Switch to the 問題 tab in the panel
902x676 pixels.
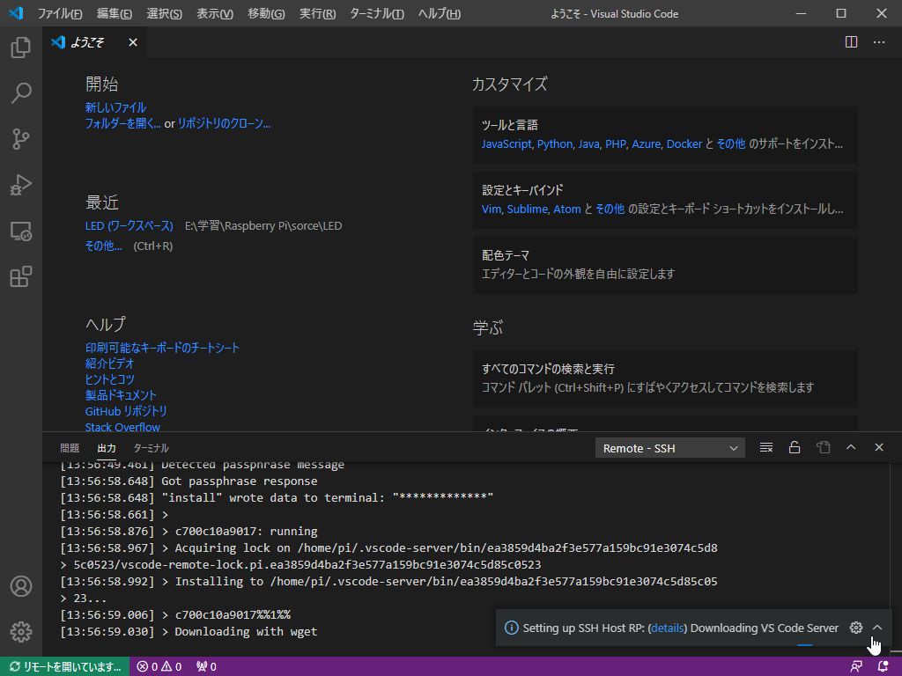pyautogui.click(x=70, y=447)
